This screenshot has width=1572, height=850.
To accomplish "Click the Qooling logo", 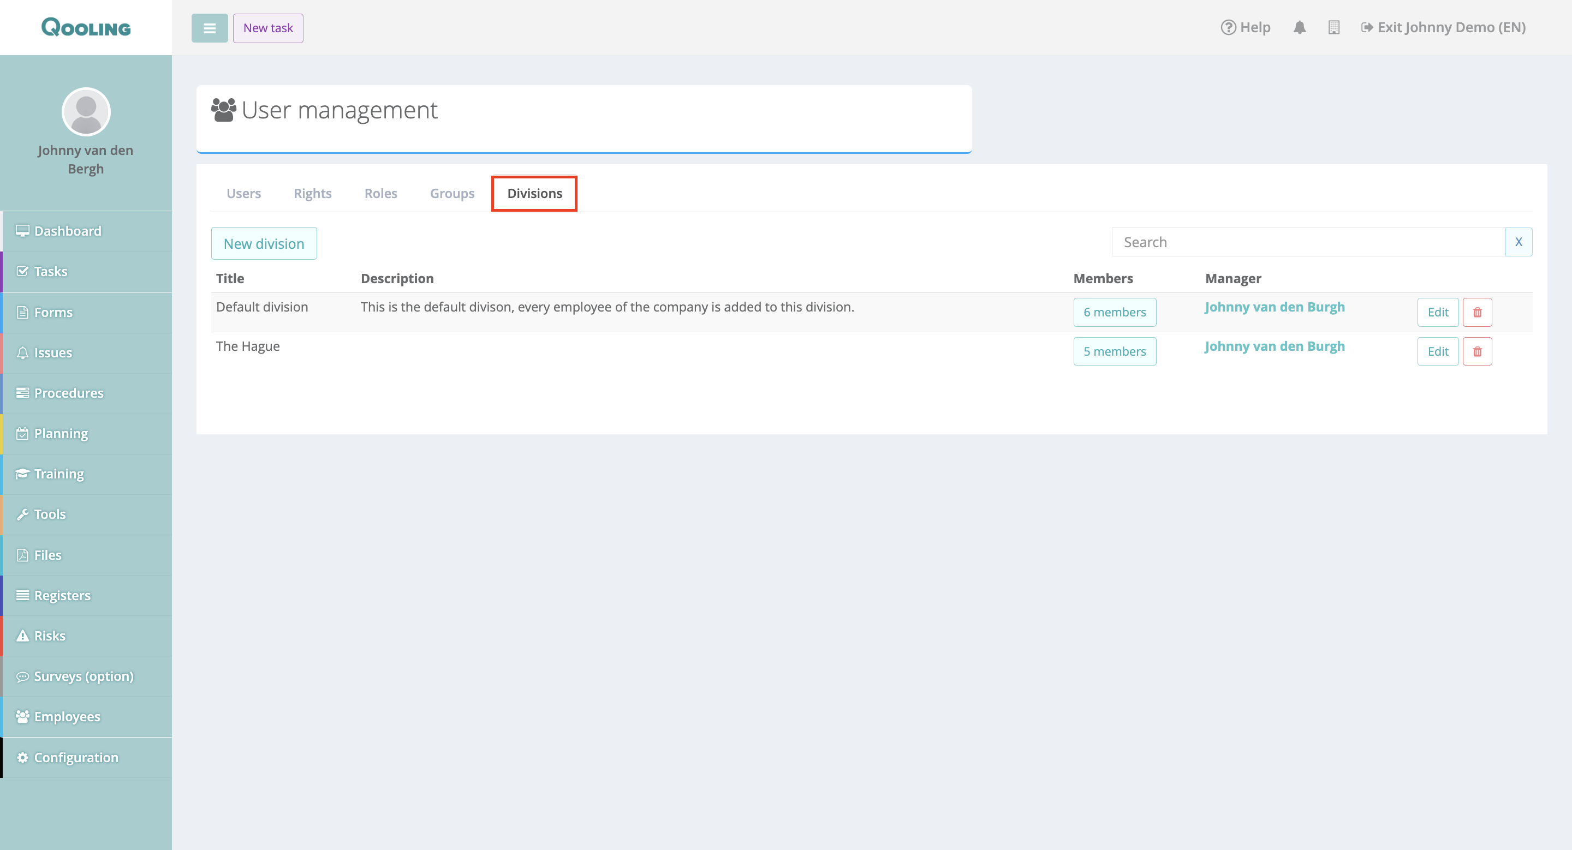I will pos(86,27).
